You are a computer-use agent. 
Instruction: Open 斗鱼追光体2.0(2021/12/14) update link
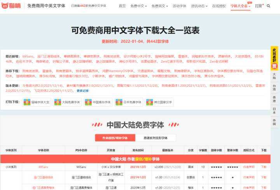42,86
